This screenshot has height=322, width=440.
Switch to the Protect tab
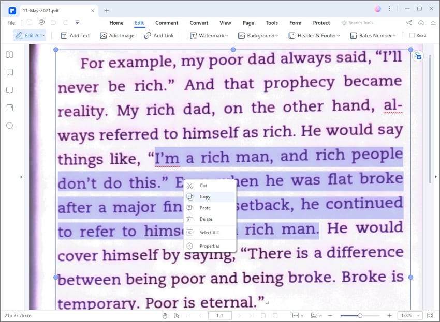321,23
